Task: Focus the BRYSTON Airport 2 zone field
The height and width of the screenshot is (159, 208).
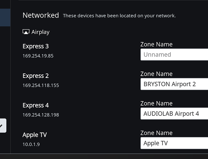Action: click(174, 84)
